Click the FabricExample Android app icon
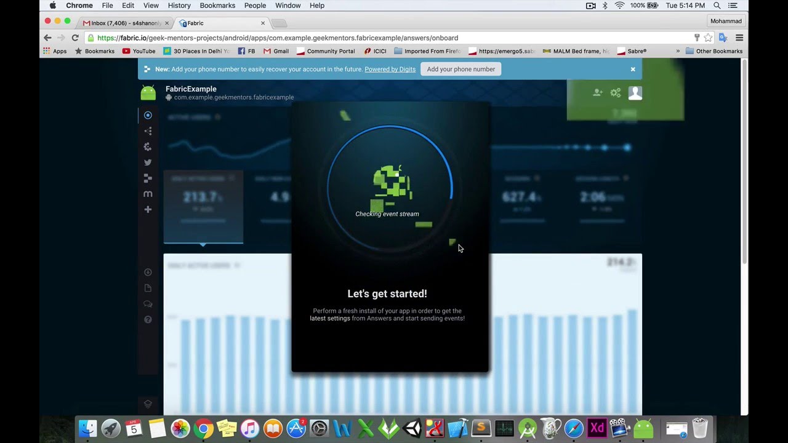 148,93
